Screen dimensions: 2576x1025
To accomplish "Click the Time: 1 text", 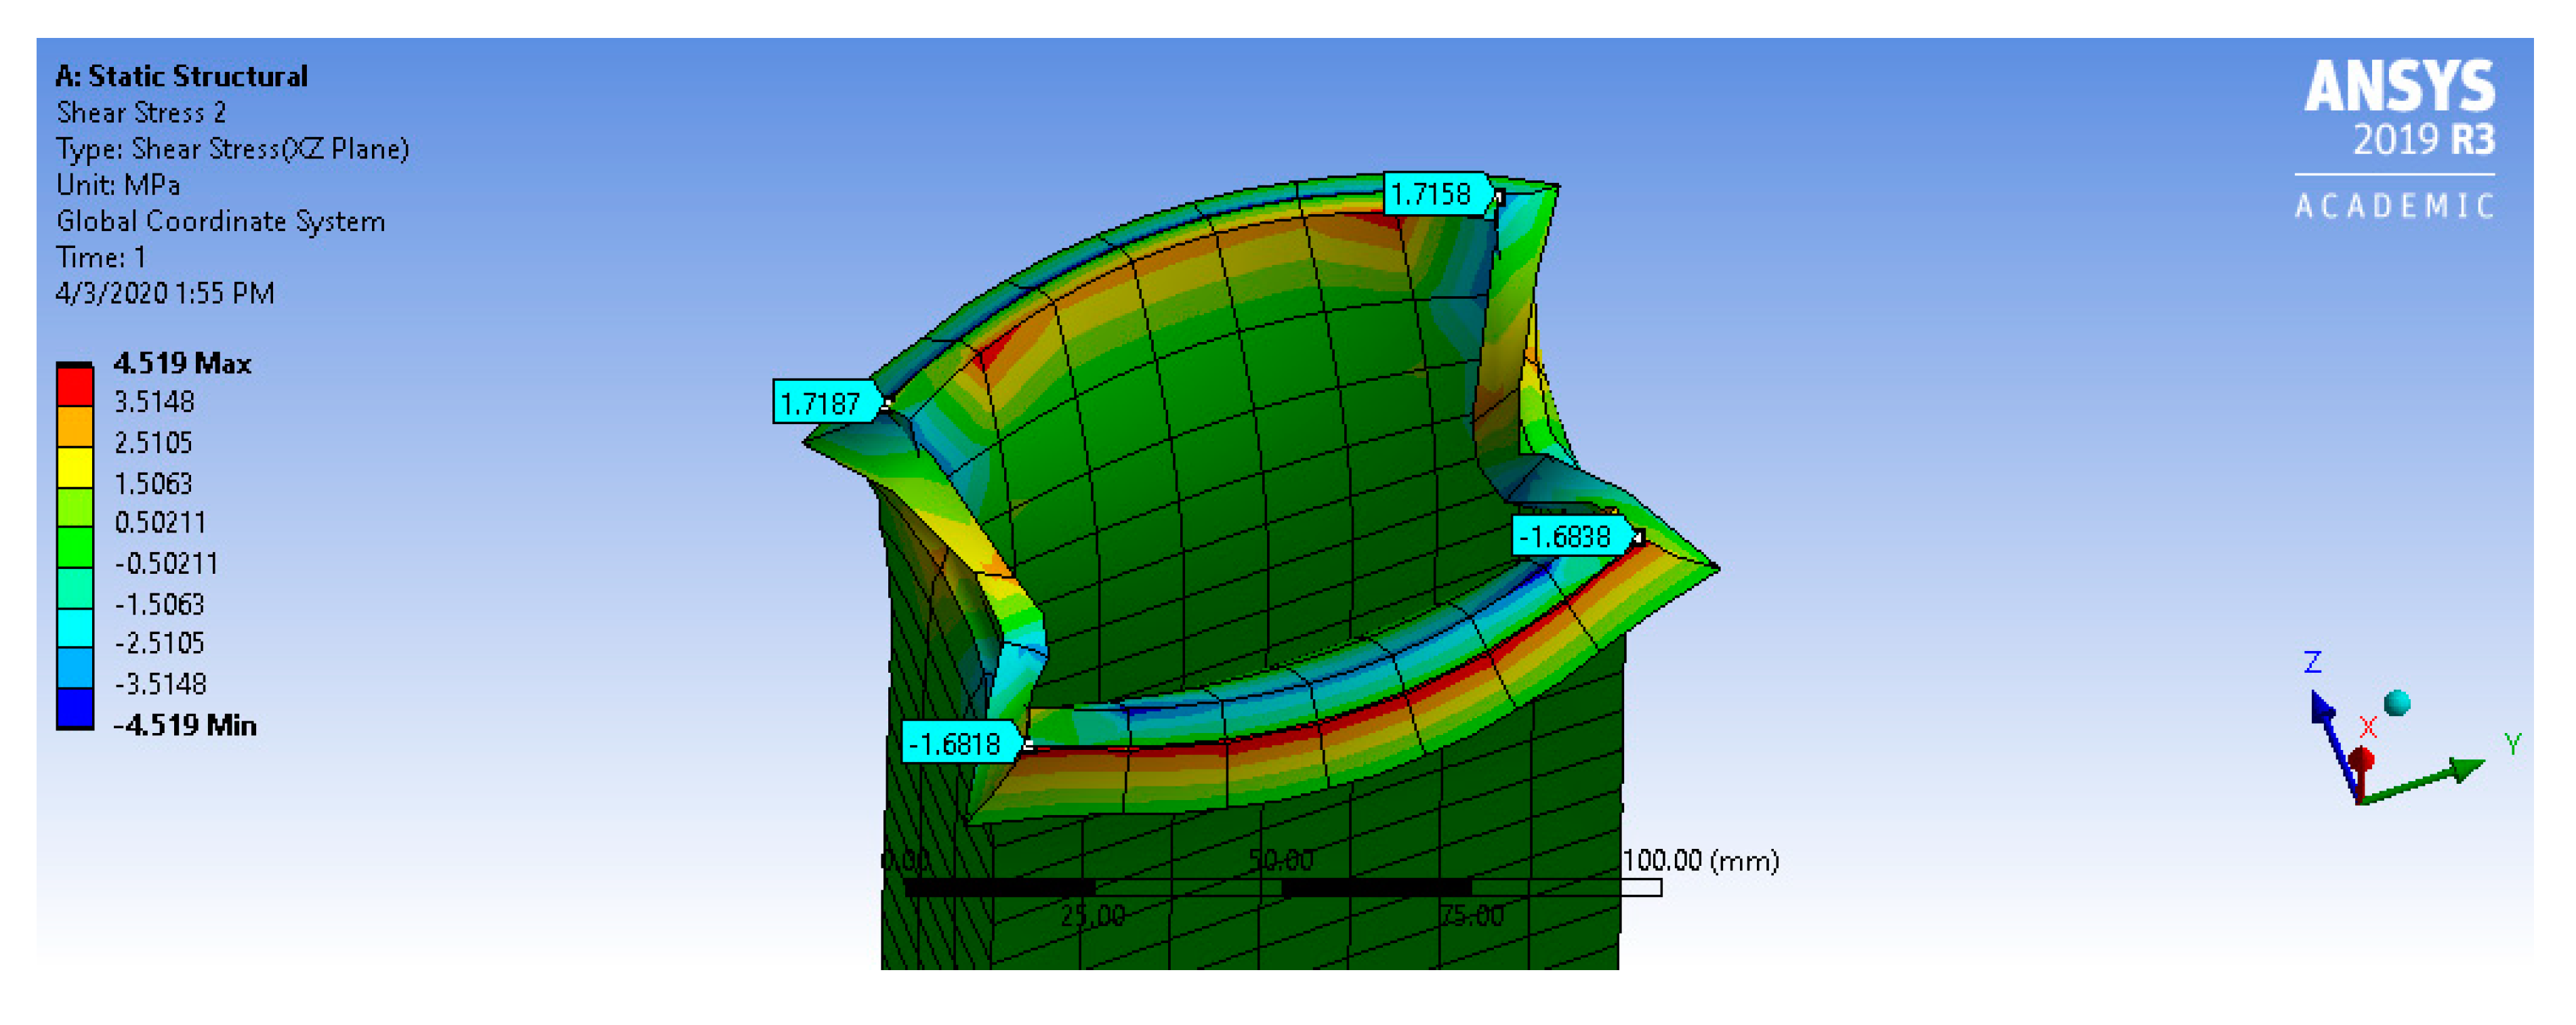I will (101, 257).
